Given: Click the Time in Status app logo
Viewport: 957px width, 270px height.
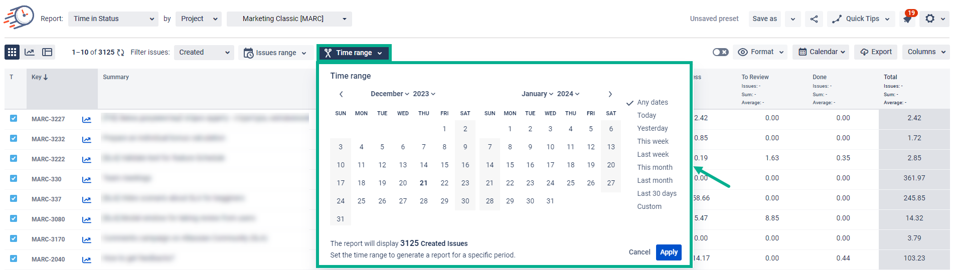Looking at the screenshot, I should point(19,18).
